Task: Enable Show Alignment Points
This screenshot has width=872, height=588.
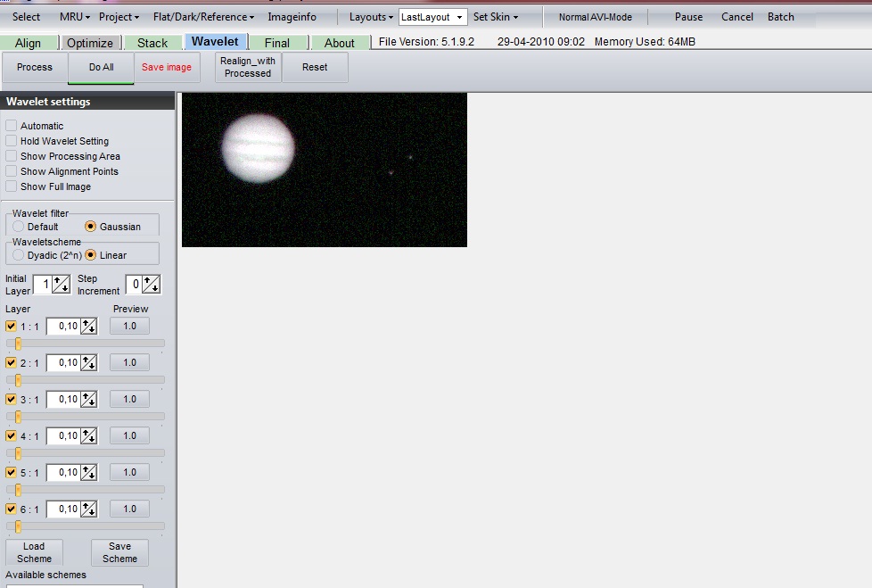Action: click(x=11, y=171)
